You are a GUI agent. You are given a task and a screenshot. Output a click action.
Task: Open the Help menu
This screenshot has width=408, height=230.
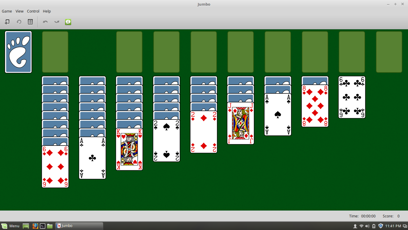coord(47,11)
